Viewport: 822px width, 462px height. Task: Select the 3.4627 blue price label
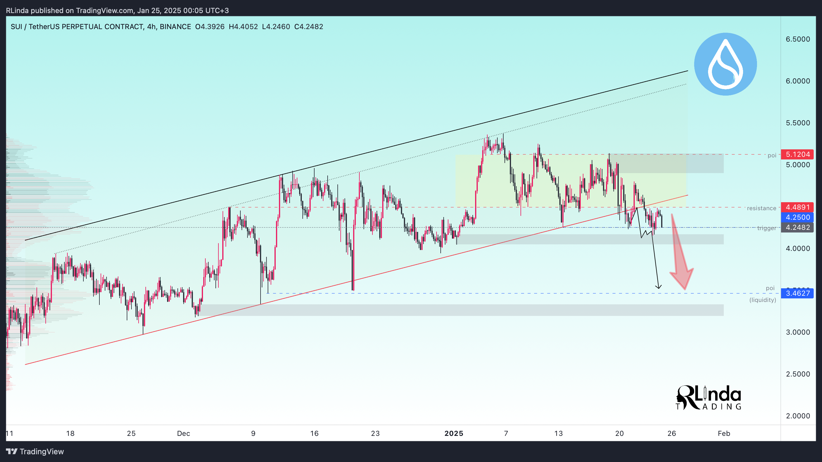pos(797,293)
